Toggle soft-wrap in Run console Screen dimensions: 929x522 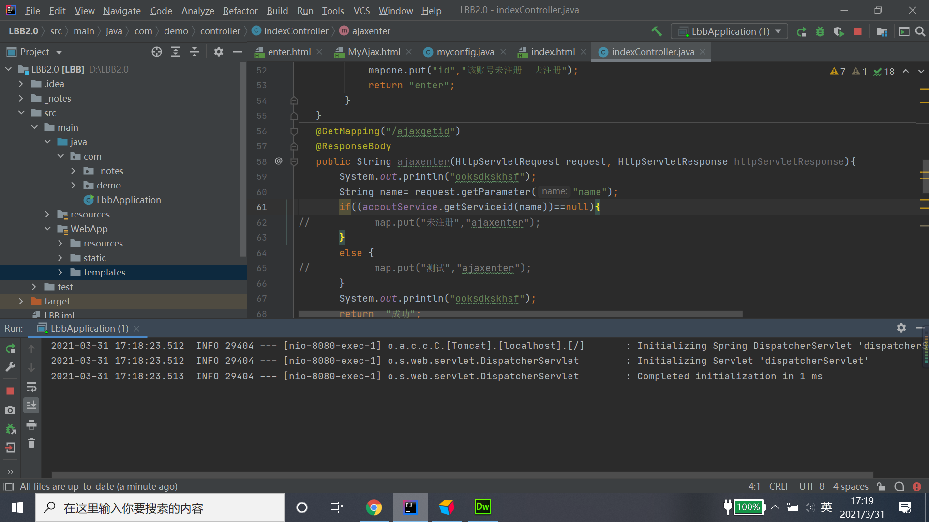tap(31, 387)
